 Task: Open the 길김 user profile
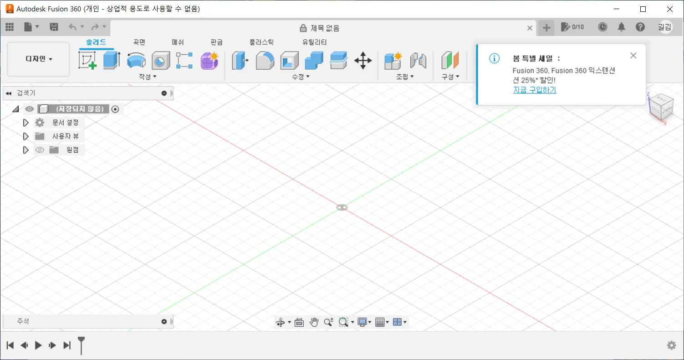pyautogui.click(x=665, y=27)
